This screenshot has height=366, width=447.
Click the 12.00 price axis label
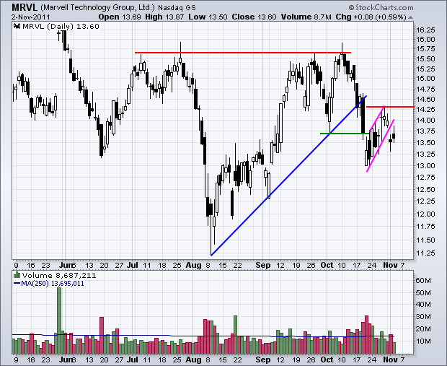point(425,214)
